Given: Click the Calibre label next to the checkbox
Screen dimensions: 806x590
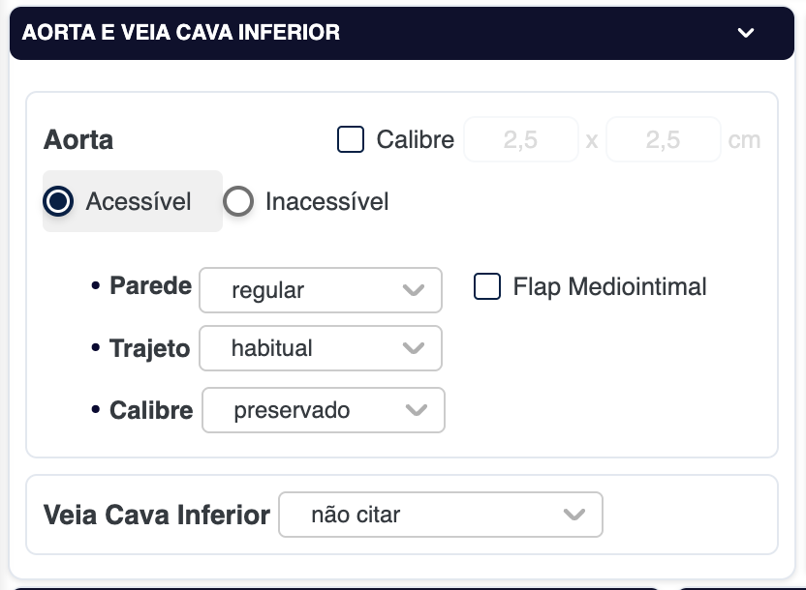Looking at the screenshot, I should click(x=416, y=139).
